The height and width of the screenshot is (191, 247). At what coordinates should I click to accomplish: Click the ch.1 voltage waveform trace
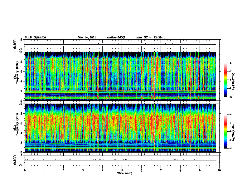[120, 44]
